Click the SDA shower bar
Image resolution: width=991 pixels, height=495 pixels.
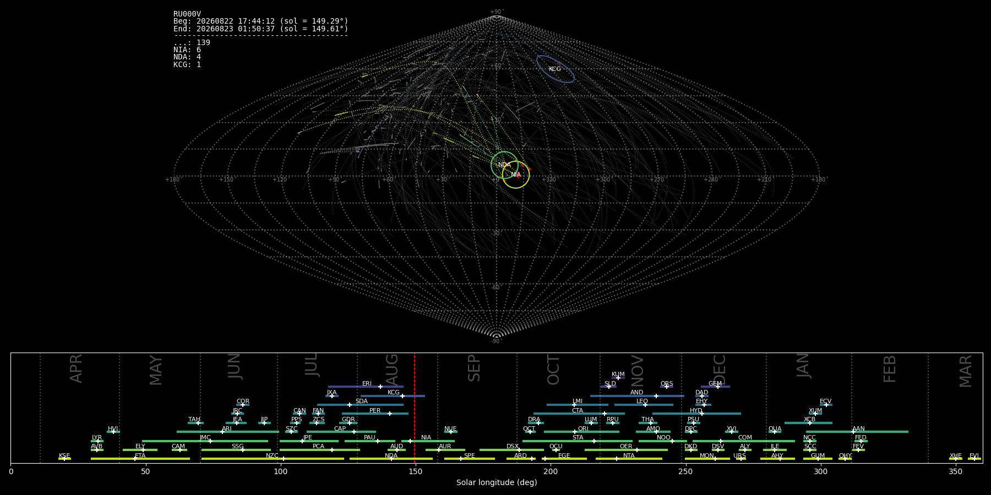pyautogui.click(x=360, y=405)
